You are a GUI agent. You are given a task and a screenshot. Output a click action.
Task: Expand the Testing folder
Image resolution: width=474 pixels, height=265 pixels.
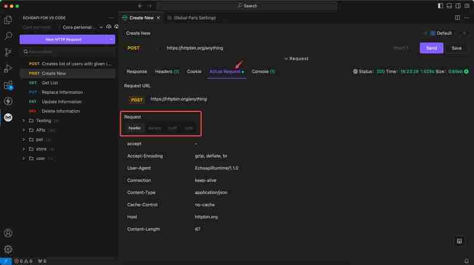[x=23, y=121]
